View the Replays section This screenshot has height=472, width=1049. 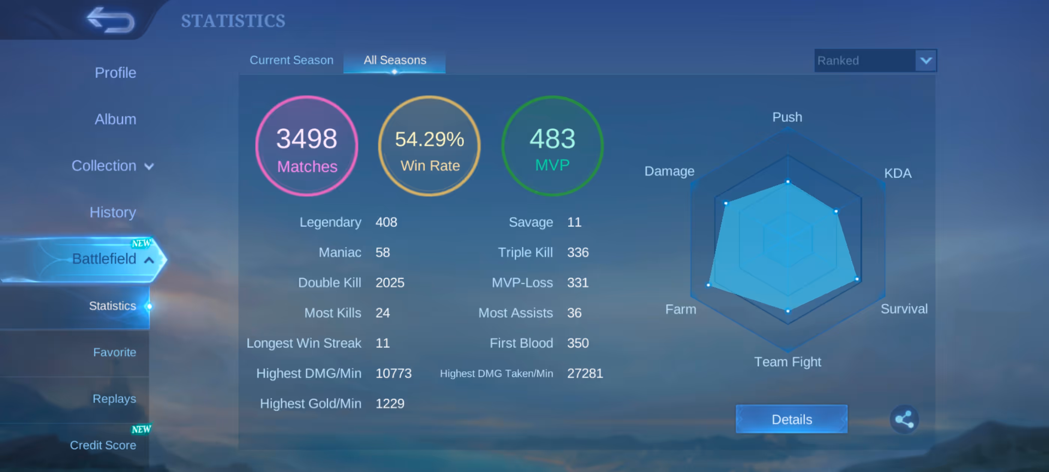click(114, 399)
